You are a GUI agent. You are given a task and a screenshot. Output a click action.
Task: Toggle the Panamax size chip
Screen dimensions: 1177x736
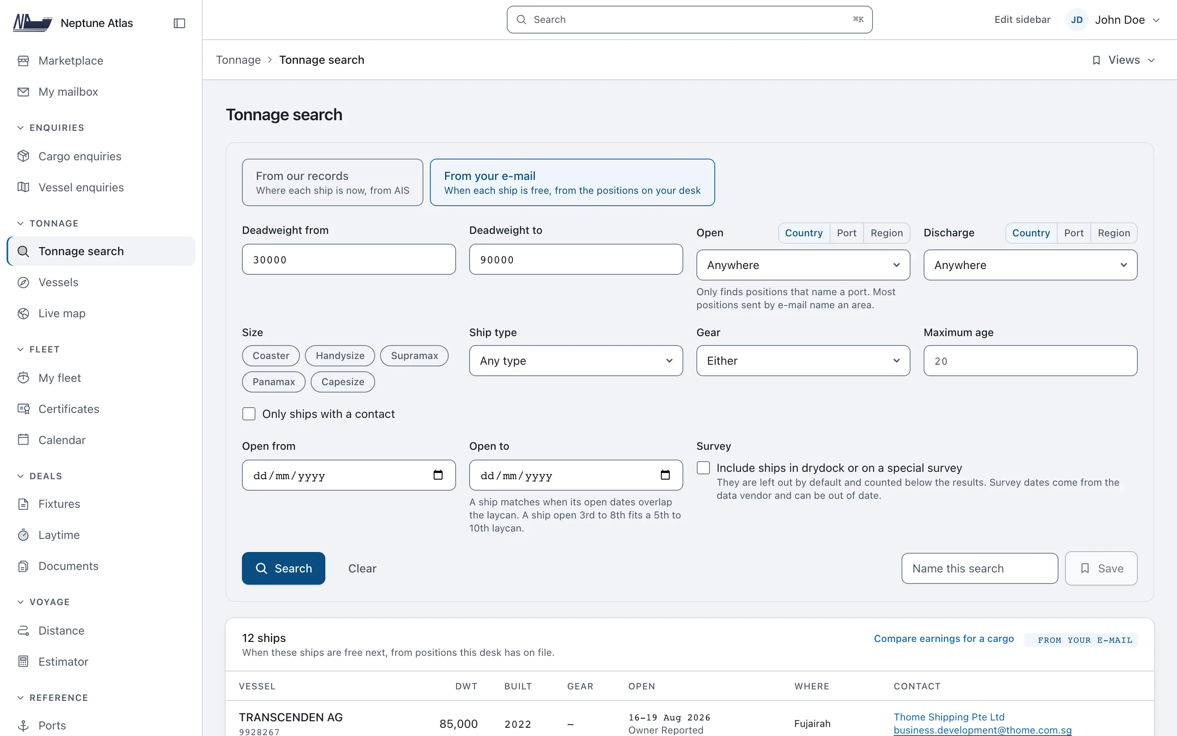(x=274, y=382)
